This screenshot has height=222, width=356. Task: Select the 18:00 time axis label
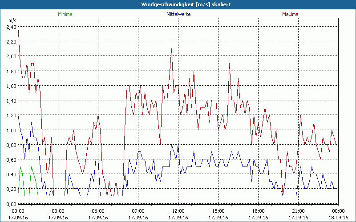coord(258,211)
